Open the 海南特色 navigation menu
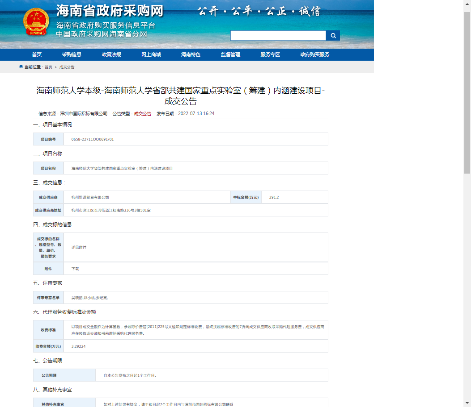The image size is (471, 407). pyautogui.click(x=191, y=54)
